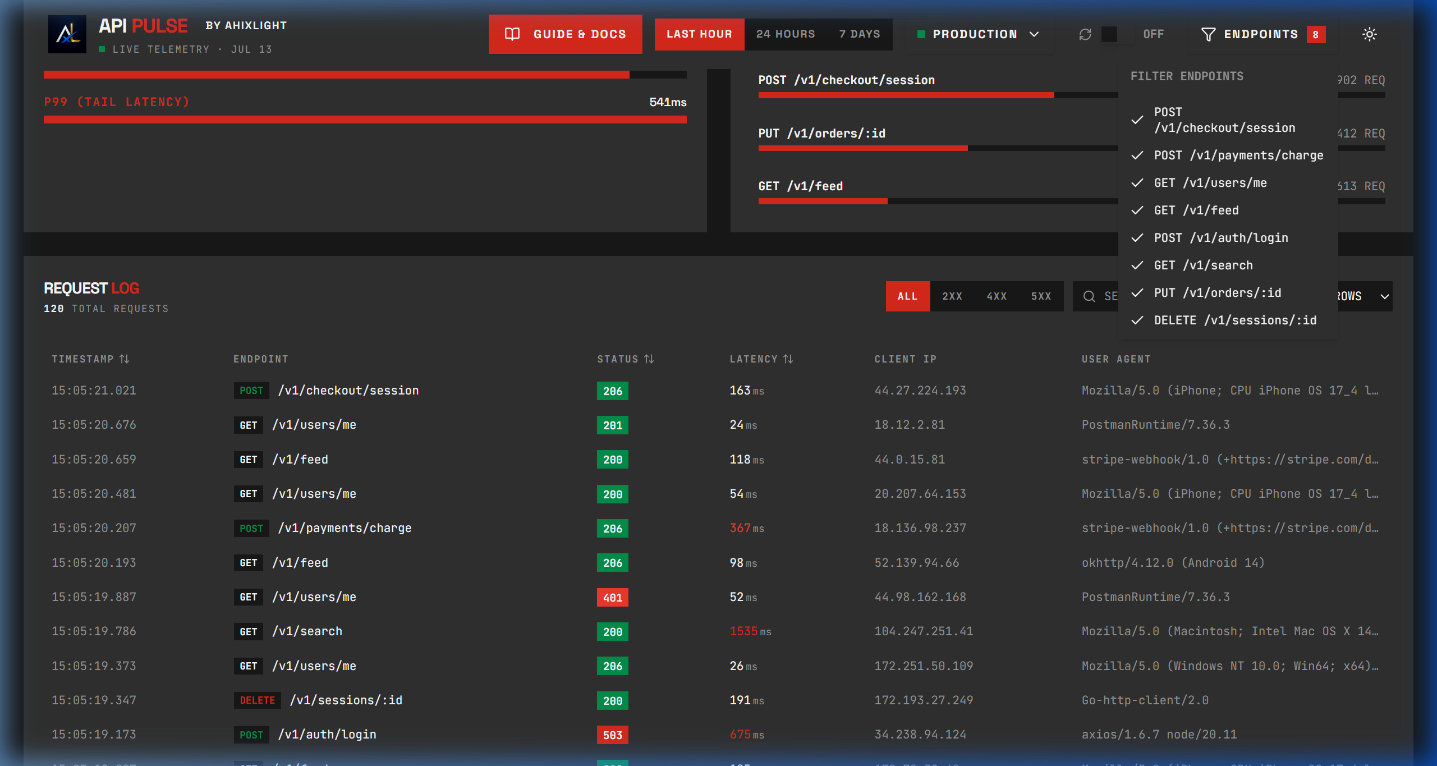Uncheck GET /v1/search filter option
Image resolution: width=1437 pixels, height=766 pixels.
(x=1228, y=265)
